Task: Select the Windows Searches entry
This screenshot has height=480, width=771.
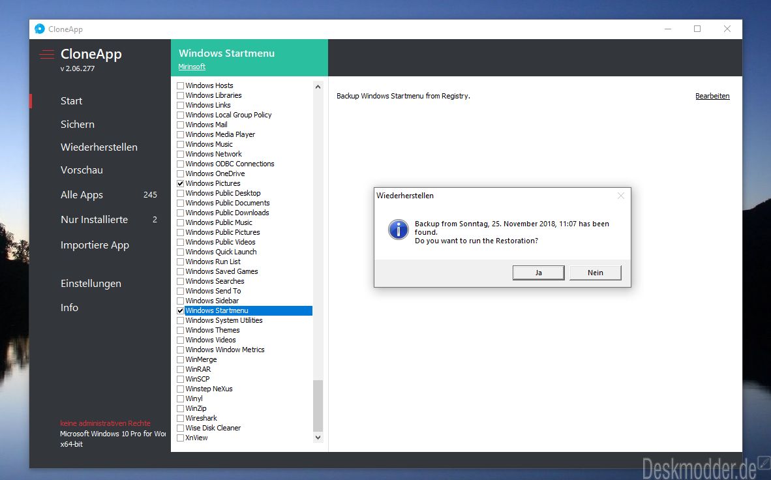Action: (215, 281)
